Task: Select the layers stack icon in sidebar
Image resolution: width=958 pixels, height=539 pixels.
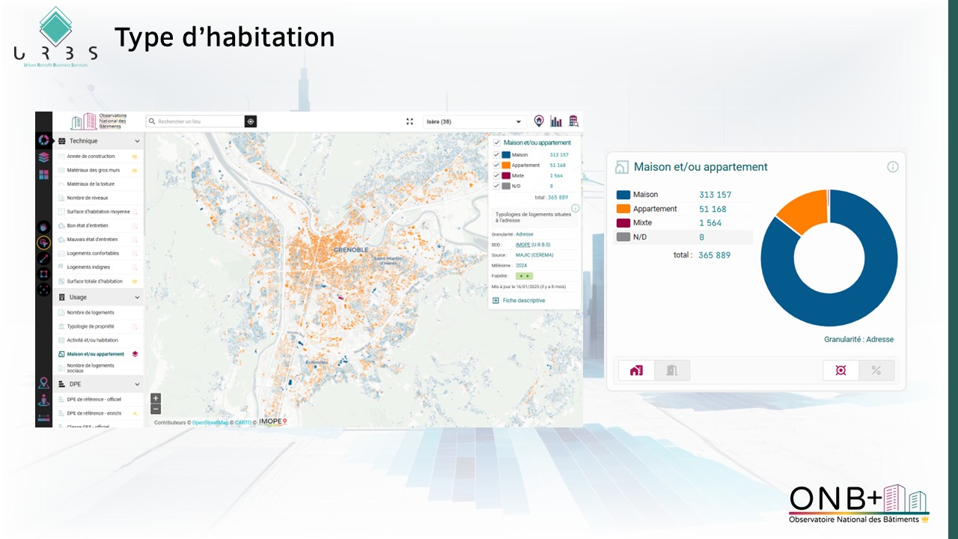Action: tap(43, 157)
